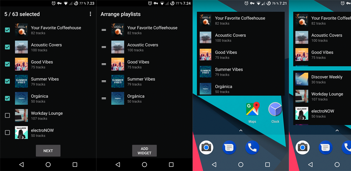This screenshot has width=351, height=171.
Task: Tap the battery indicator in third screen status bar
Action: 268,3
